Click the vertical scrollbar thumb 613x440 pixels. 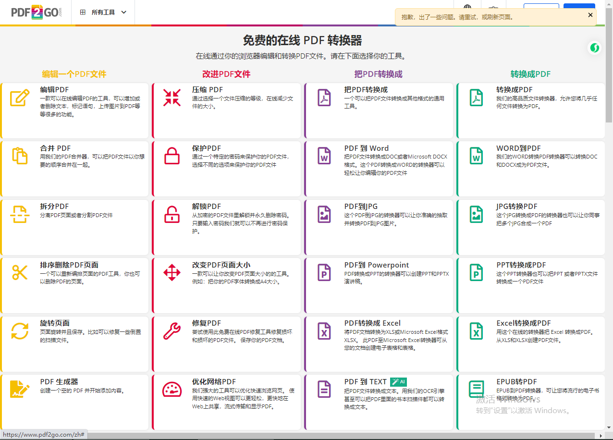[x=609, y=65]
